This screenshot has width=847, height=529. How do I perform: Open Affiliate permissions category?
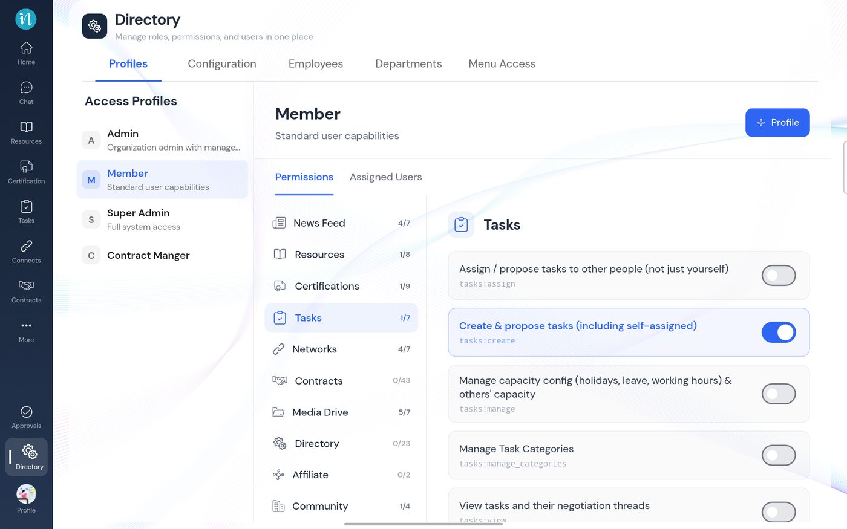click(341, 475)
